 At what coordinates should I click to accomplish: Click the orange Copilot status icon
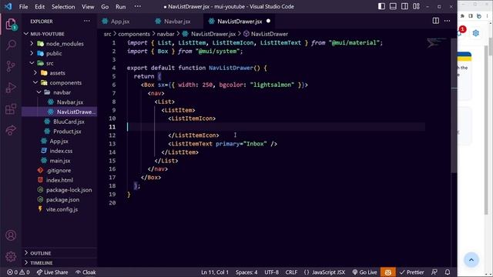point(388,272)
